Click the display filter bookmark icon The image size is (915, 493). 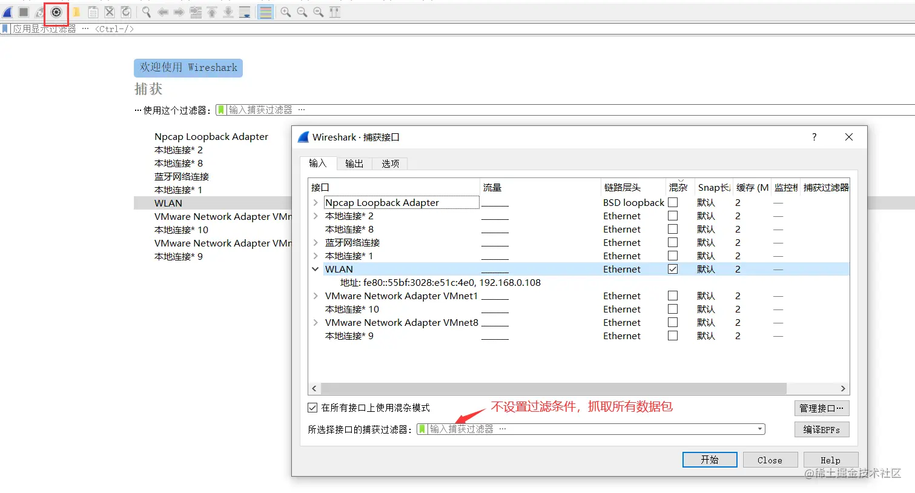(5, 28)
